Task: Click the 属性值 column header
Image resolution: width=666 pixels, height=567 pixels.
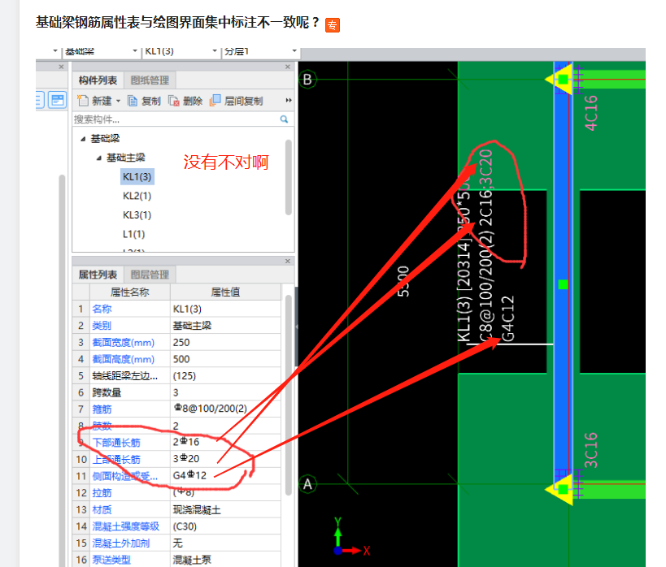Action: 225,292
